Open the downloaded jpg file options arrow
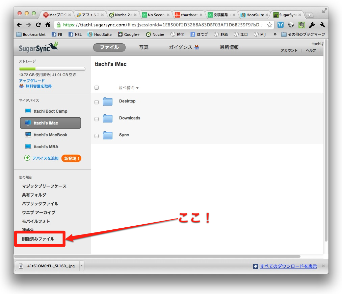This screenshot has width=342, height=294. (82, 266)
